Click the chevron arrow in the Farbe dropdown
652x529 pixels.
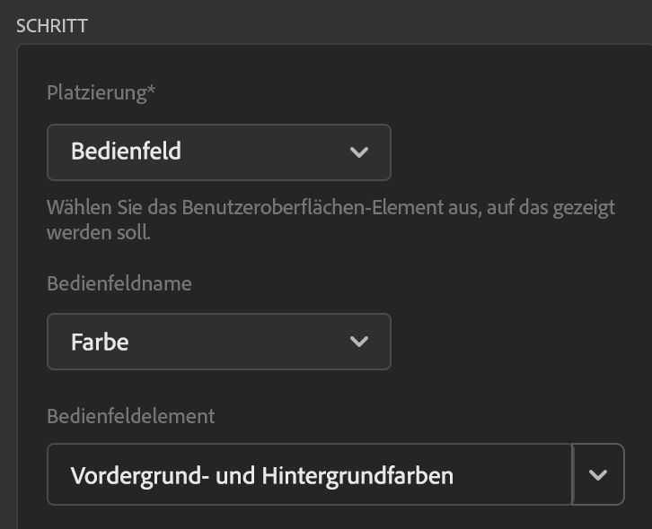(359, 342)
